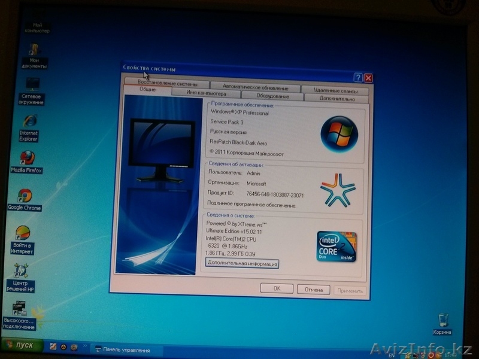Viewport: 479px width, 359px height.
Task: Select the Восстановление системы tab
Action: click(x=167, y=83)
